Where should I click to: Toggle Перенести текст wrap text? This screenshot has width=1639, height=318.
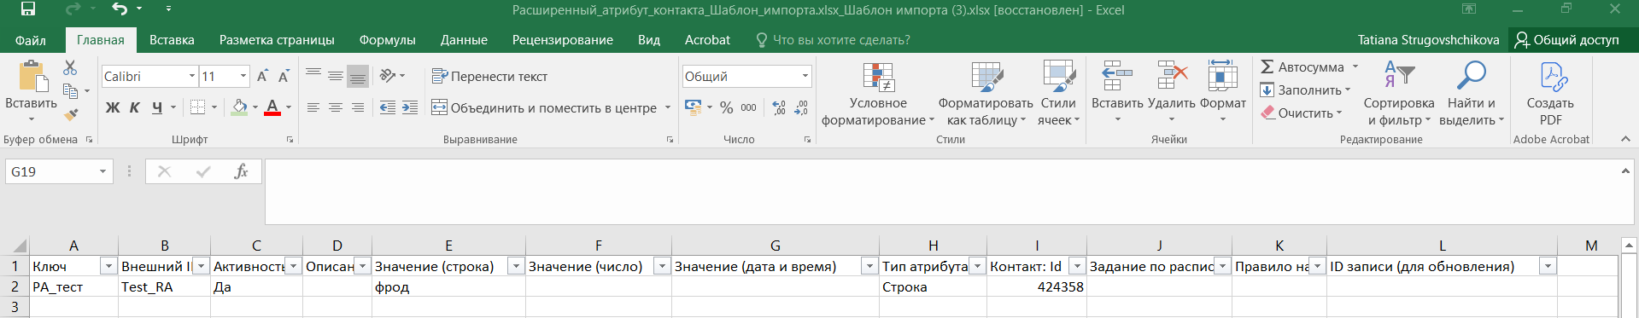pyautogui.click(x=489, y=76)
